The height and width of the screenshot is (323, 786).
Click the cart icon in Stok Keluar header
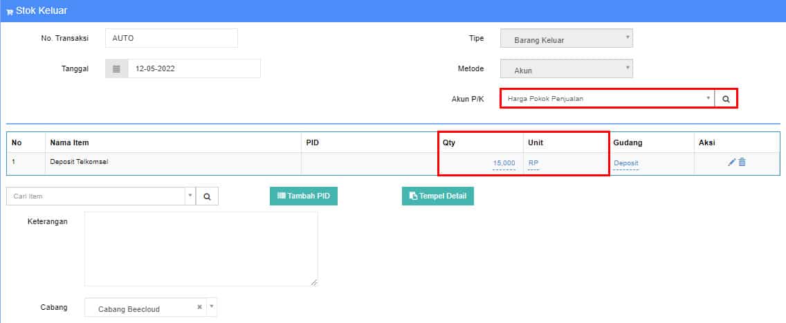point(10,12)
